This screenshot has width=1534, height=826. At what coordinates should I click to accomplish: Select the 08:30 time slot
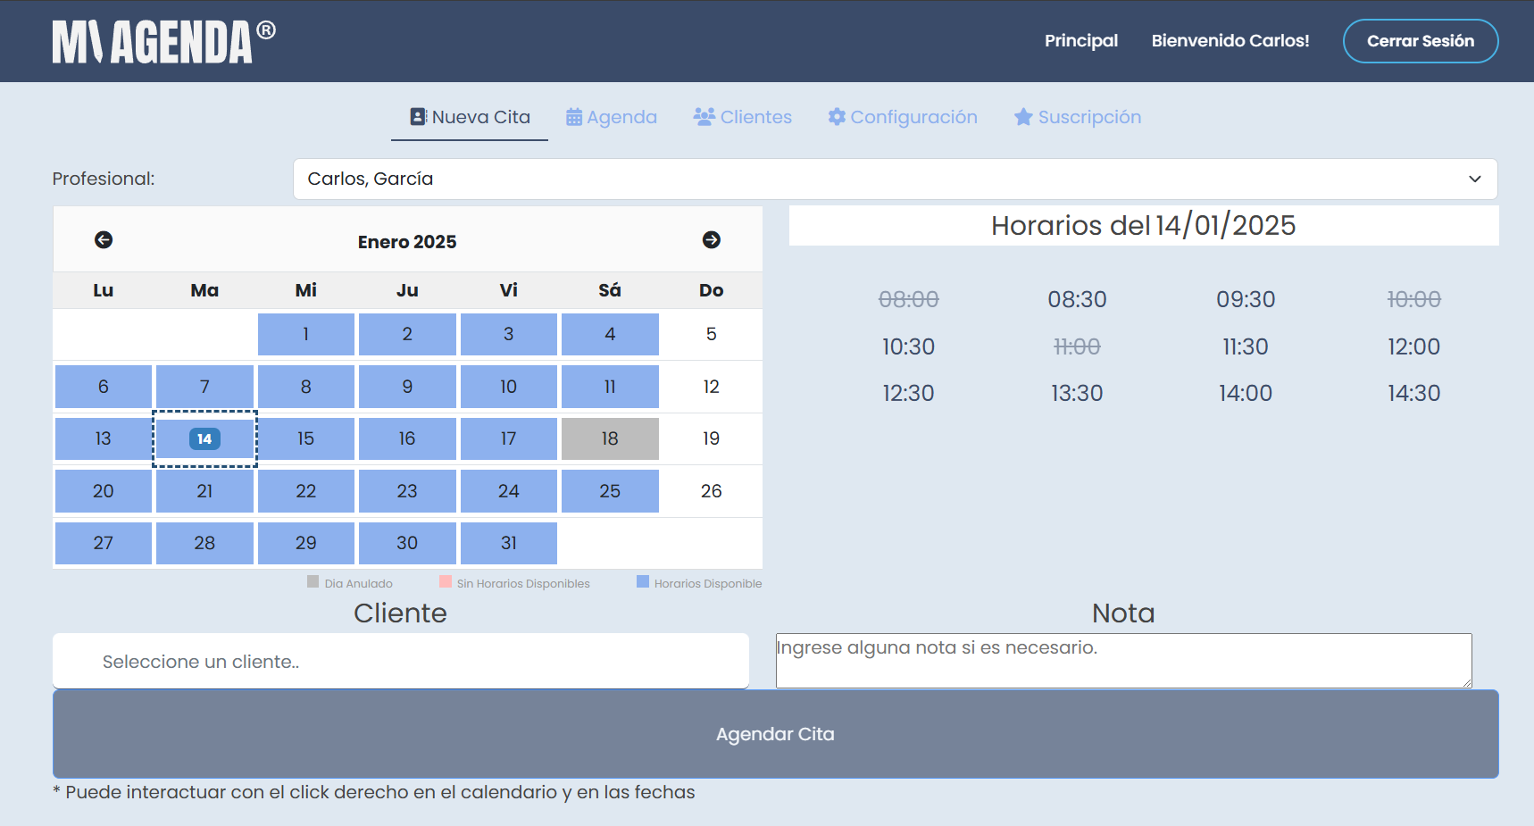pos(1077,299)
